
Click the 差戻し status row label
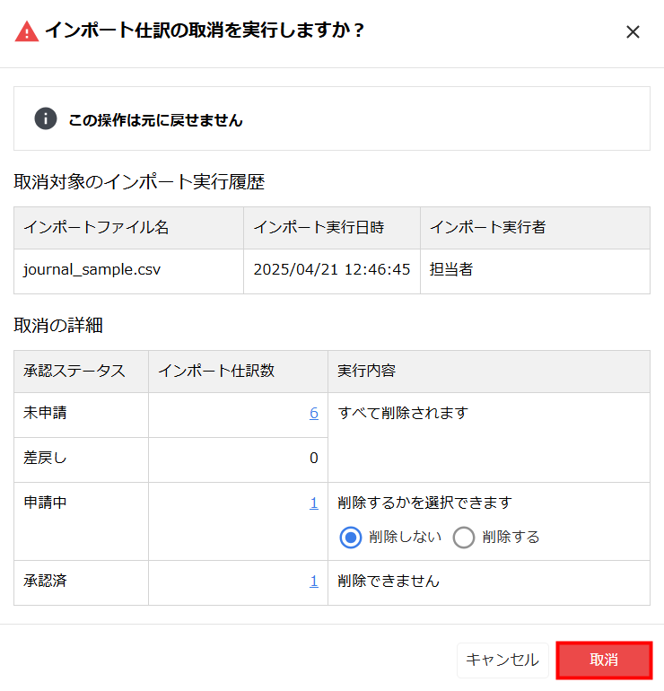45,458
